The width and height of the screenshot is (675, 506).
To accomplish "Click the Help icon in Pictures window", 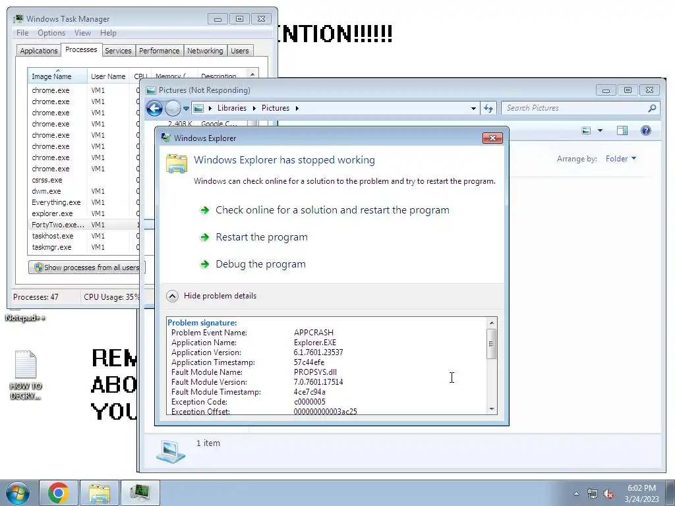I will click(x=646, y=130).
